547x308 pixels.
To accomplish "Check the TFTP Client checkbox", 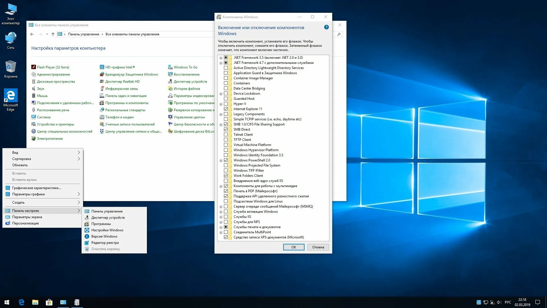I will (226, 140).
